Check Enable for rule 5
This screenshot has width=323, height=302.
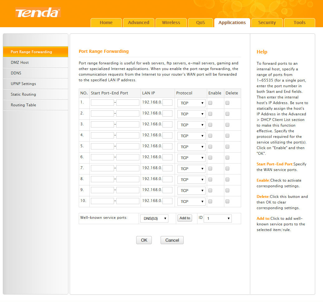[x=210, y=147]
